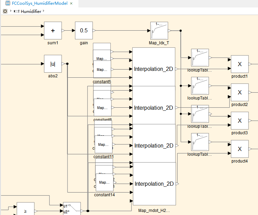Select the first Interpolation_2D block at top

[154, 67]
